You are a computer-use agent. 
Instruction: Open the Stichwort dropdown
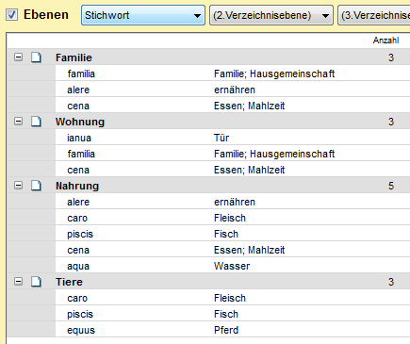pyautogui.click(x=143, y=15)
